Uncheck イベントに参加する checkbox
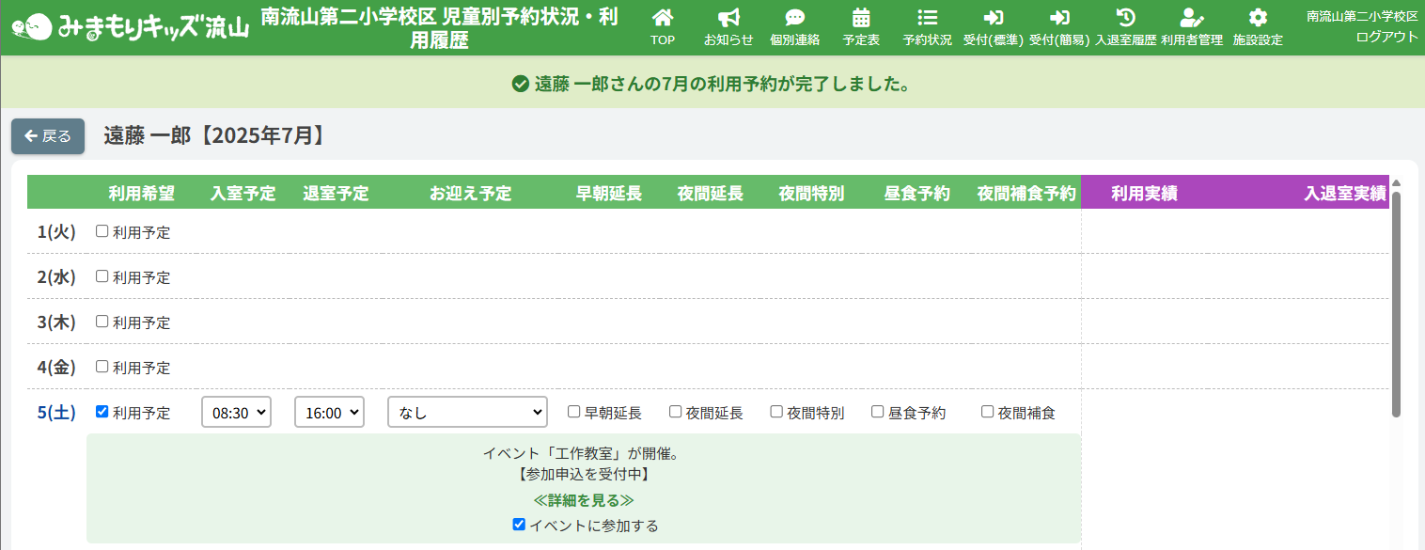 [x=519, y=525]
